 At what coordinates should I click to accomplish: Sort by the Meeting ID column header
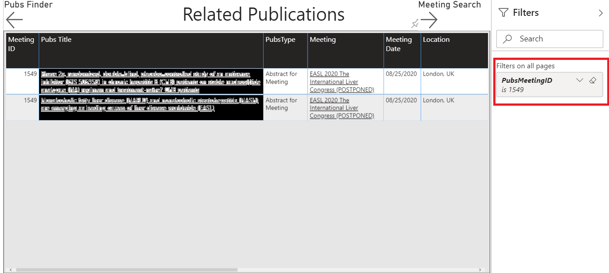point(21,43)
